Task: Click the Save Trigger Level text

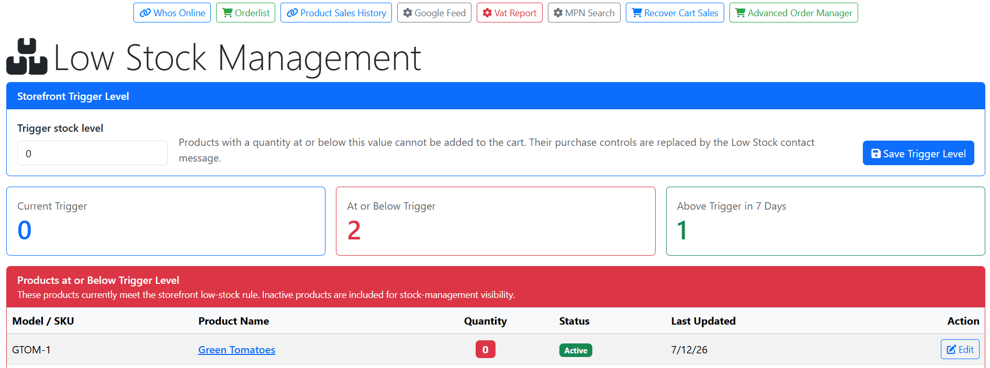Action: [925, 154]
